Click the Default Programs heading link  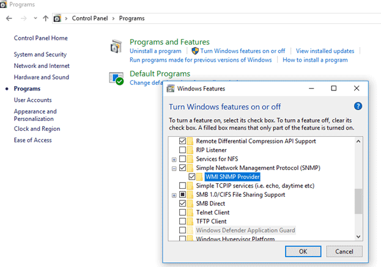[x=160, y=73]
